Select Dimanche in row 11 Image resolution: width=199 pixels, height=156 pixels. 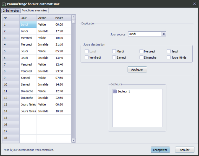coord(28,91)
